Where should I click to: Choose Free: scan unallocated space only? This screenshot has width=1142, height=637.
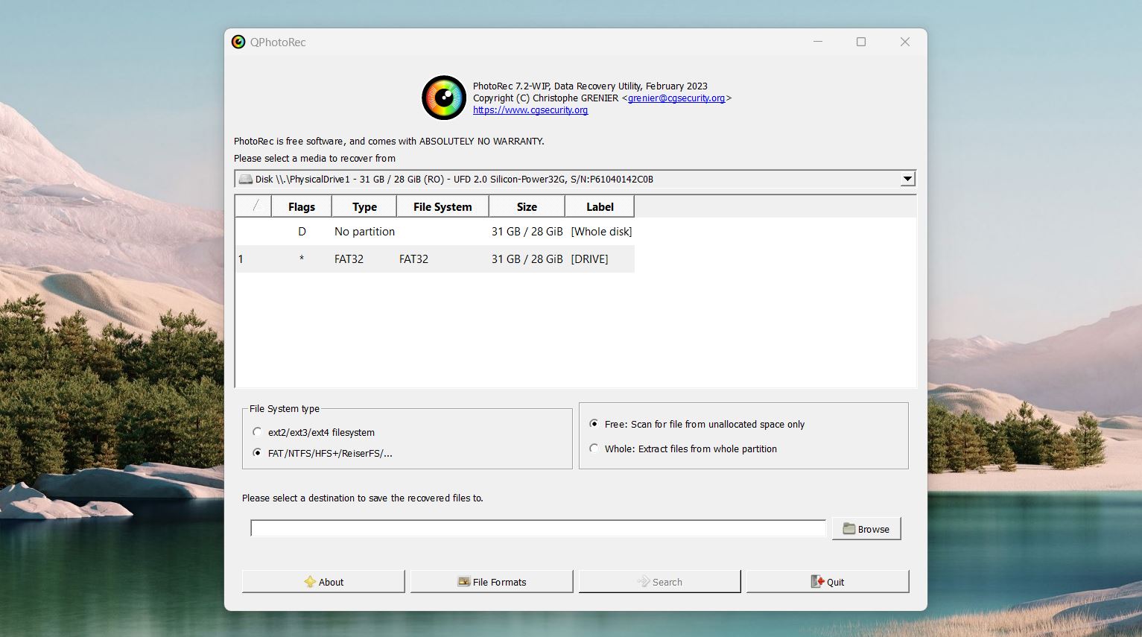(x=594, y=424)
